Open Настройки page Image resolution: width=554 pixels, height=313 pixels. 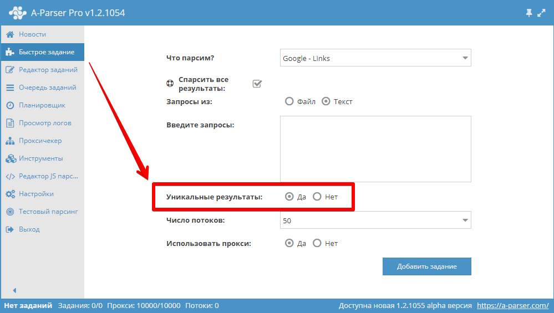click(x=42, y=194)
